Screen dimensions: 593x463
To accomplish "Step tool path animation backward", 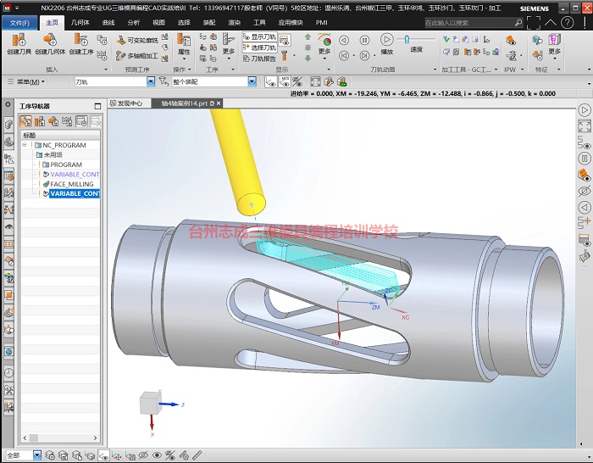I will tap(344, 40).
